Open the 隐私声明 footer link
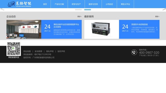 50,51
